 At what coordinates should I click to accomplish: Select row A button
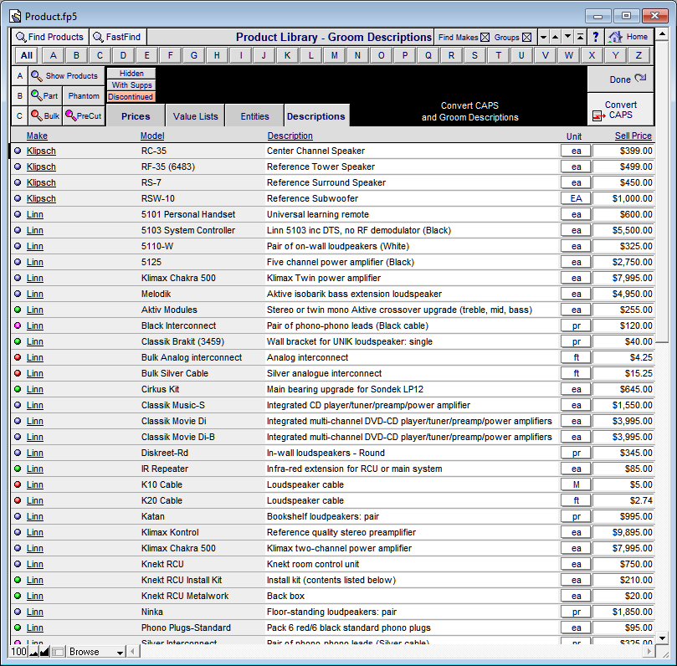pyautogui.click(x=19, y=76)
